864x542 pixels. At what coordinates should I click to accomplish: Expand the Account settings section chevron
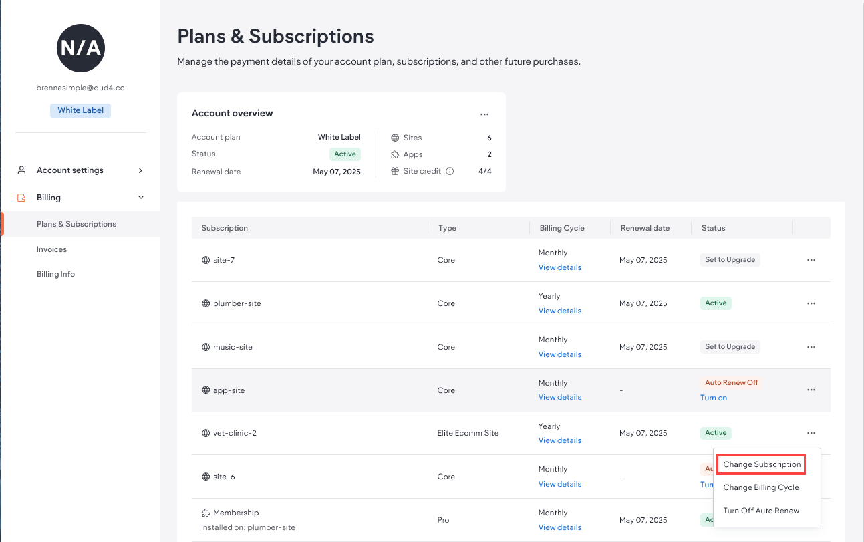140,170
